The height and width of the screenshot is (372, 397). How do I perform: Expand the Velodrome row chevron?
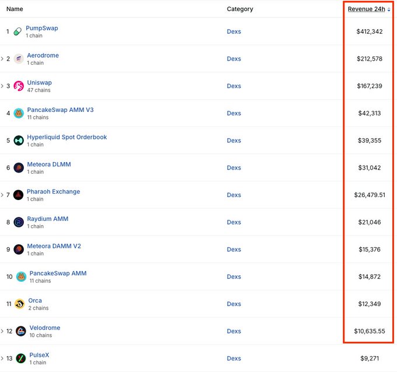coord(2,331)
